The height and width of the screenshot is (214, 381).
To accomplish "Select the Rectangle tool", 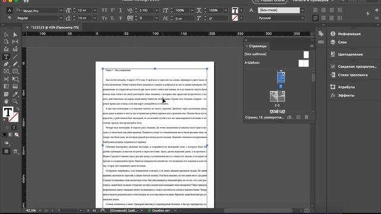I will point(15,71).
